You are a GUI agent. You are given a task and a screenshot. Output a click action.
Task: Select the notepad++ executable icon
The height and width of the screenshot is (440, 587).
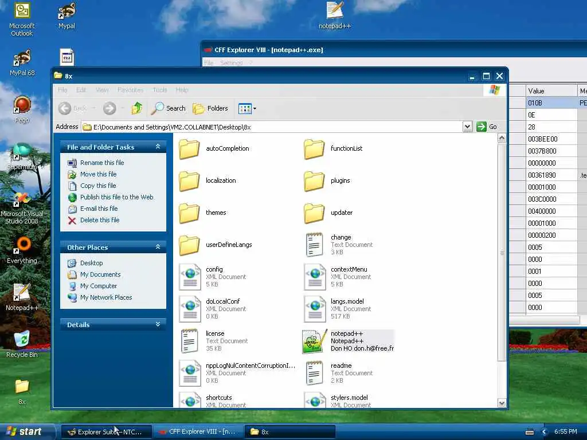click(x=314, y=341)
